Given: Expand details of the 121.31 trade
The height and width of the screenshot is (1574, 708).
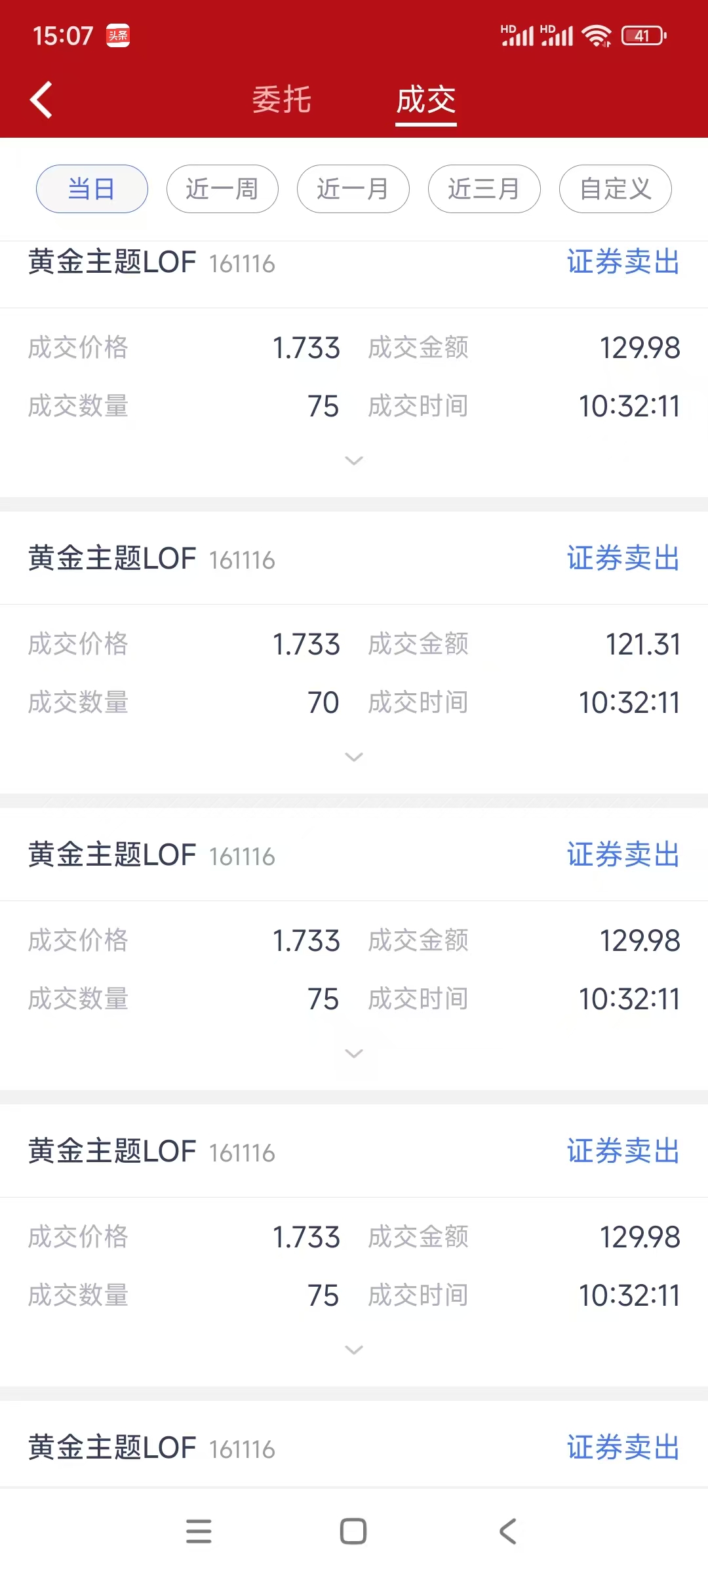Looking at the screenshot, I should 354,757.
